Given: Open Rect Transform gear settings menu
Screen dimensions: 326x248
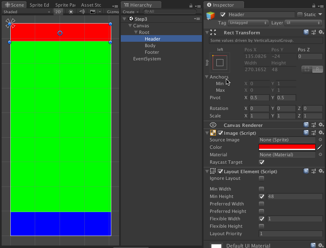Looking at the screenshot, I should point(321,32).
